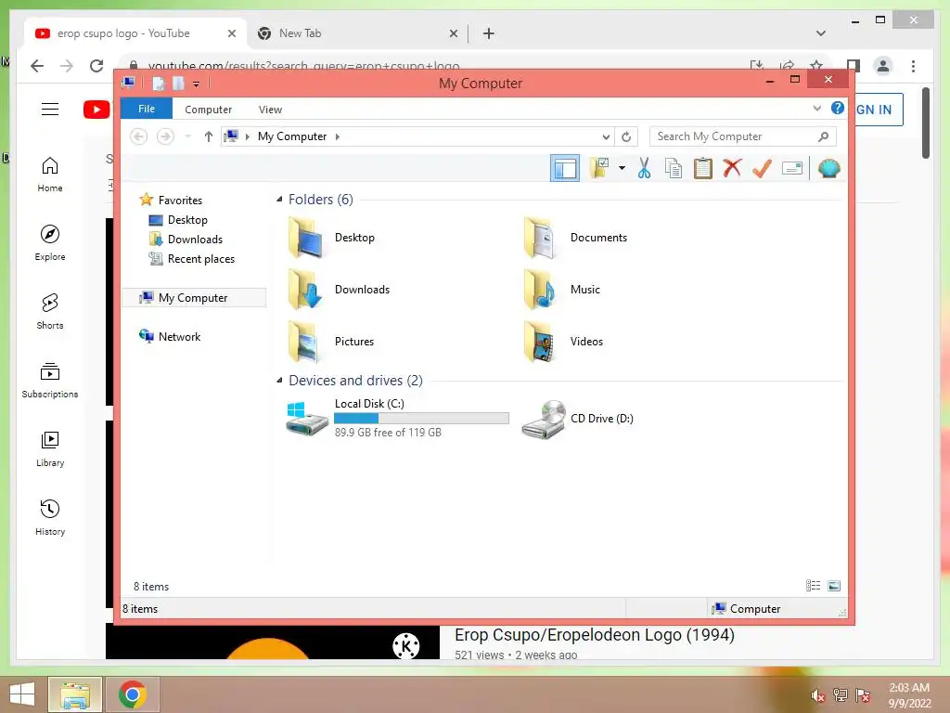Open Help with the question mark icon

pos(838,108)
